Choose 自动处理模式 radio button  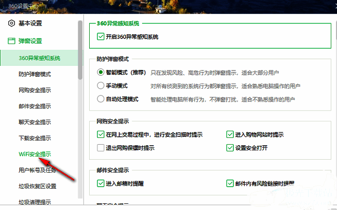(x=101, y=99)
